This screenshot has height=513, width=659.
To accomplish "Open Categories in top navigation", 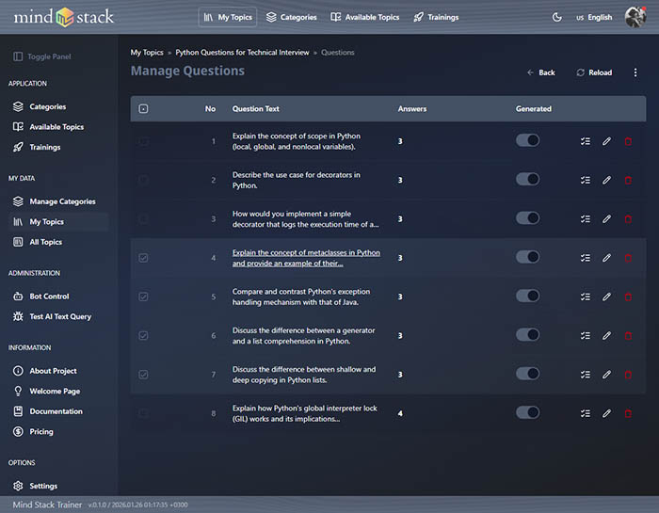I will (x=291, y=17).
